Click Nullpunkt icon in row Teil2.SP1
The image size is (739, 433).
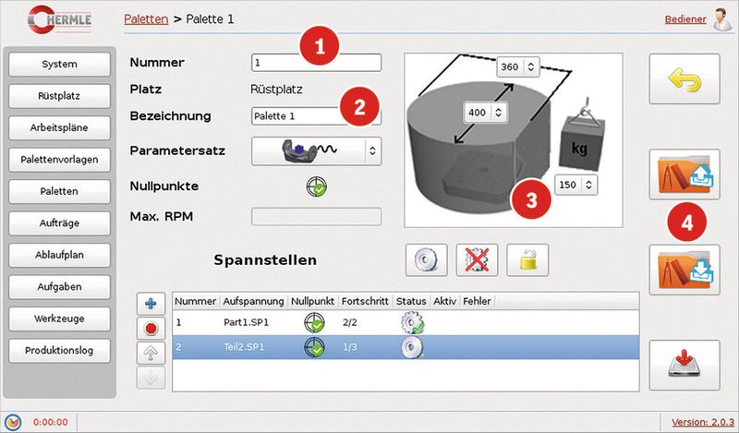[314, 348]
